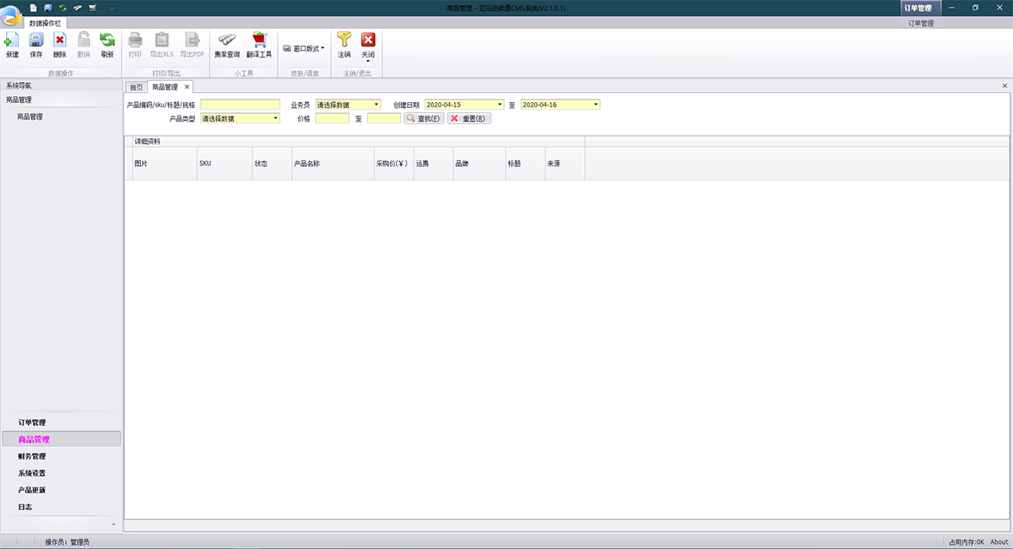Click the SKU column header
The height and width of the screenshot is (549, 1013).
pyautogui.click(x=224, y=163)
